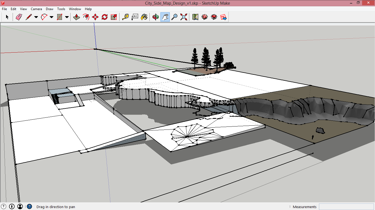Viewport: 375px width, 210px height.
Task: Toggle the Instructor help icon in status bar
Action: pos(29,206)
